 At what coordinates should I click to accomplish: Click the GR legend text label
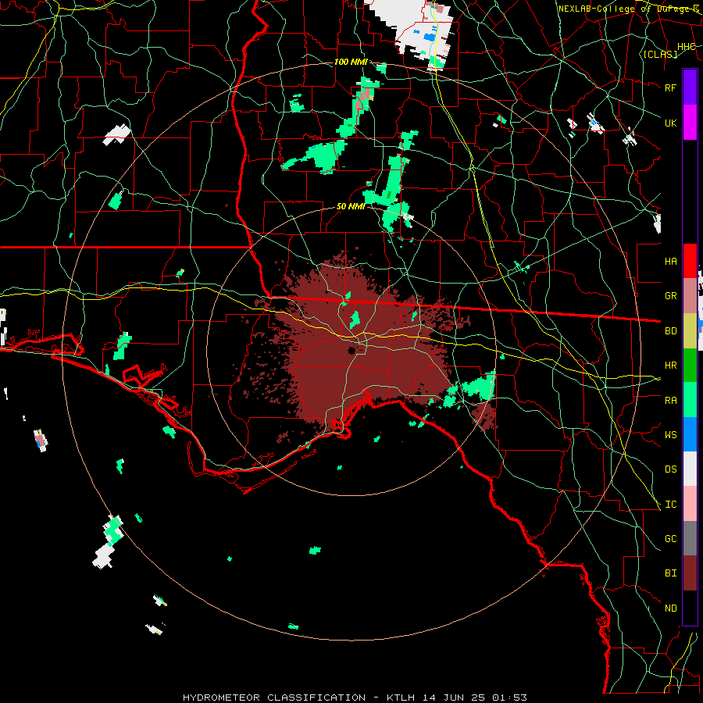pyautogui.click(x=670, y=296)
